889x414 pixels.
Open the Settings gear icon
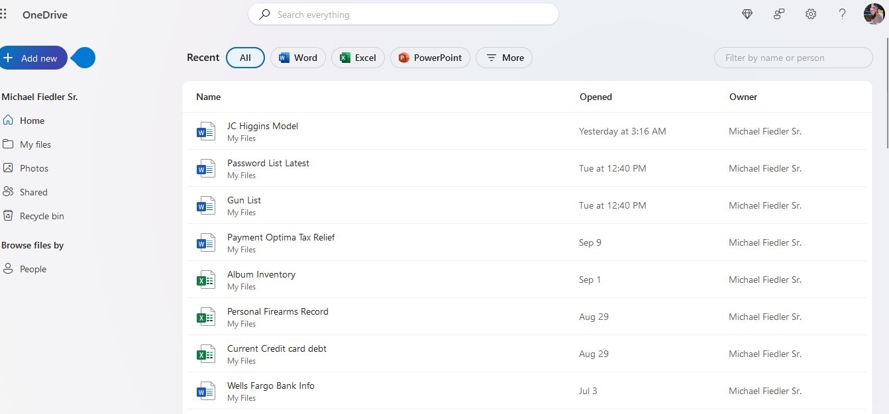tap(811, 14)
